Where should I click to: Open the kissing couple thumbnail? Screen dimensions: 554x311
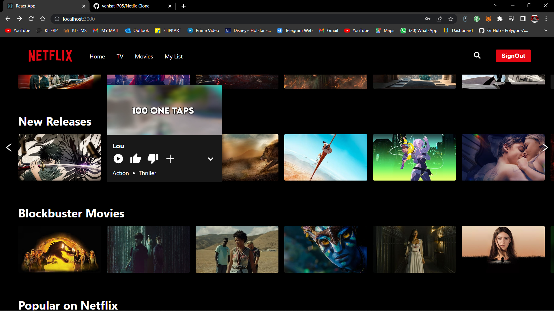[x=503, y=157]
